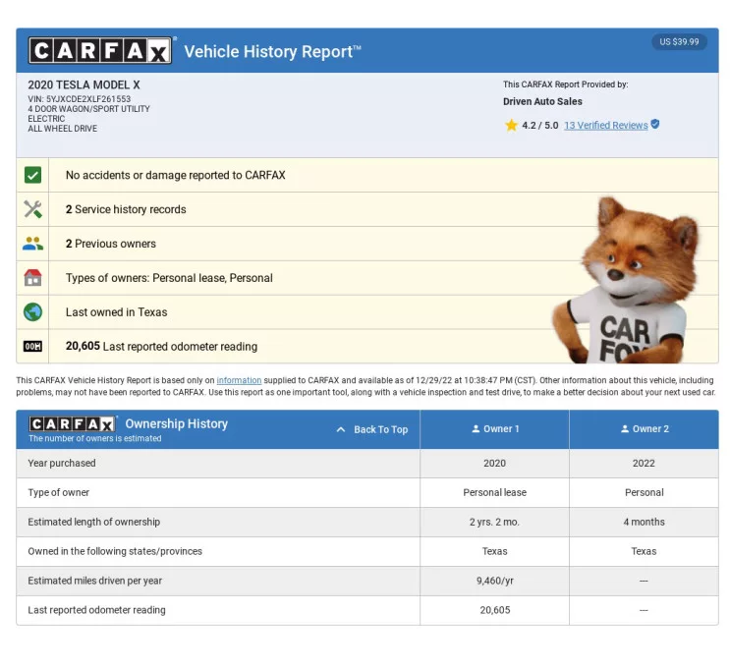This screenshot has width=730, height=668.
Task: Open the 13 Verified Reviews link
Action: tap(605, 126)
